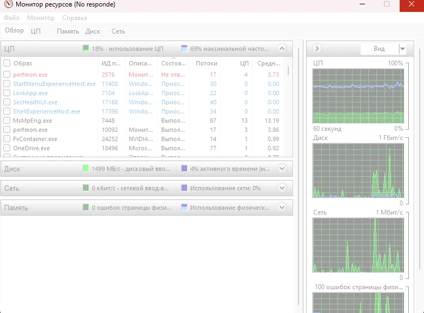Viewport: 424px width, 313px height.
Task: Enable the select-all checkbox beside Образ
Action: pos(7,63)
